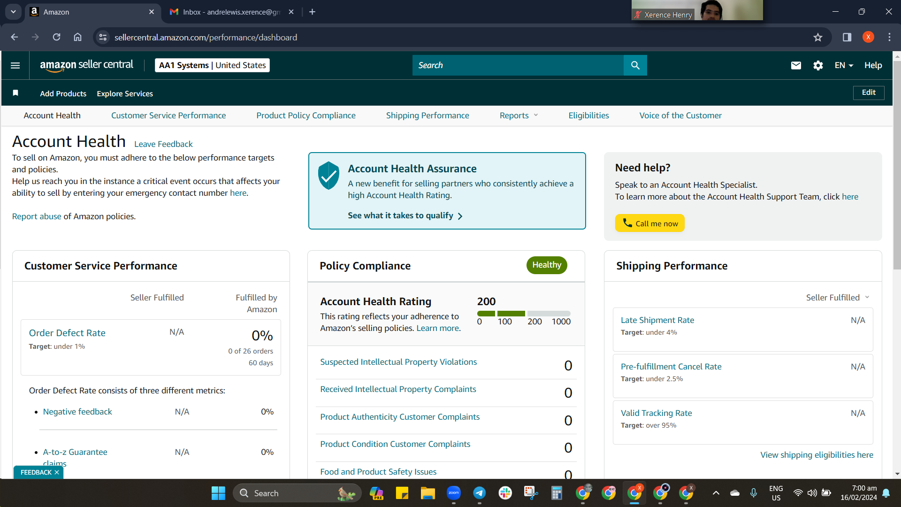Viewport: 901px width, 507px height.
Task: Click the Edit button
Action: (869, 92)
